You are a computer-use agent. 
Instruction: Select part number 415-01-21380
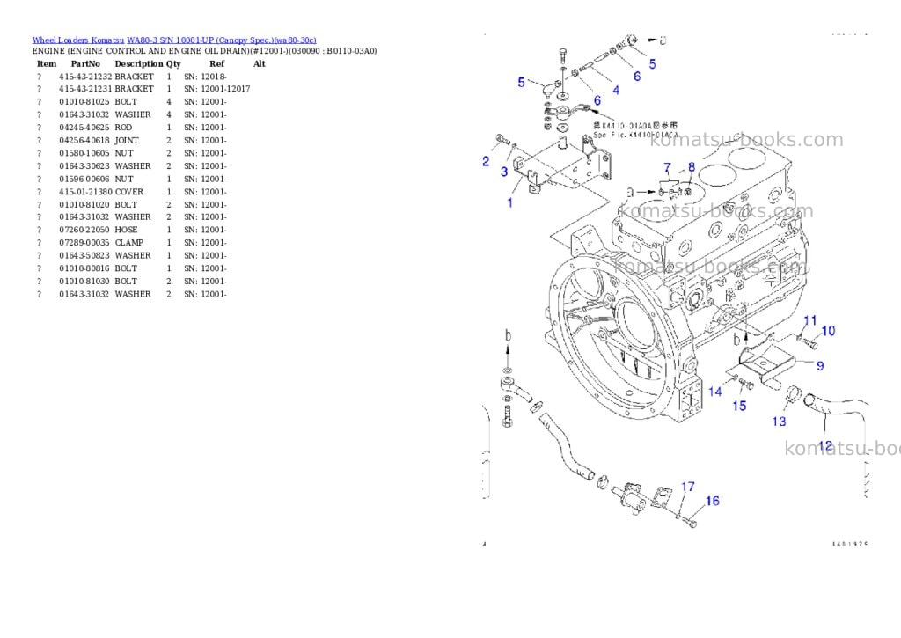click(85, 192)
